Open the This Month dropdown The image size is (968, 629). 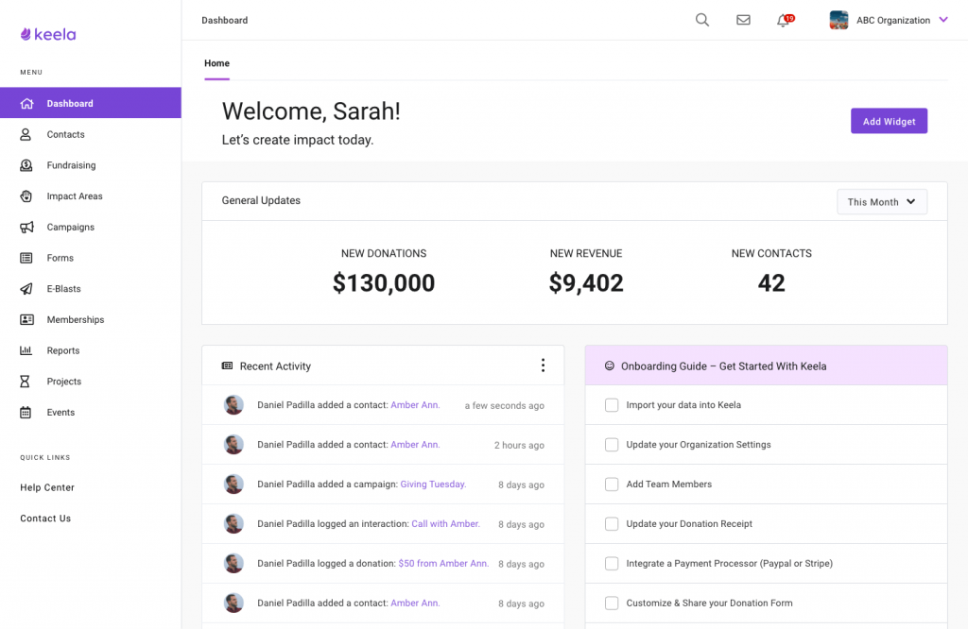pos(881,201)
